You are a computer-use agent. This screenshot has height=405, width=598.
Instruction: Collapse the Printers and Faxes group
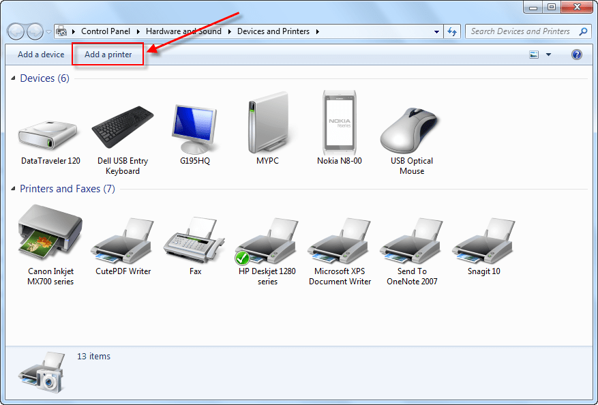coord(14,189)
